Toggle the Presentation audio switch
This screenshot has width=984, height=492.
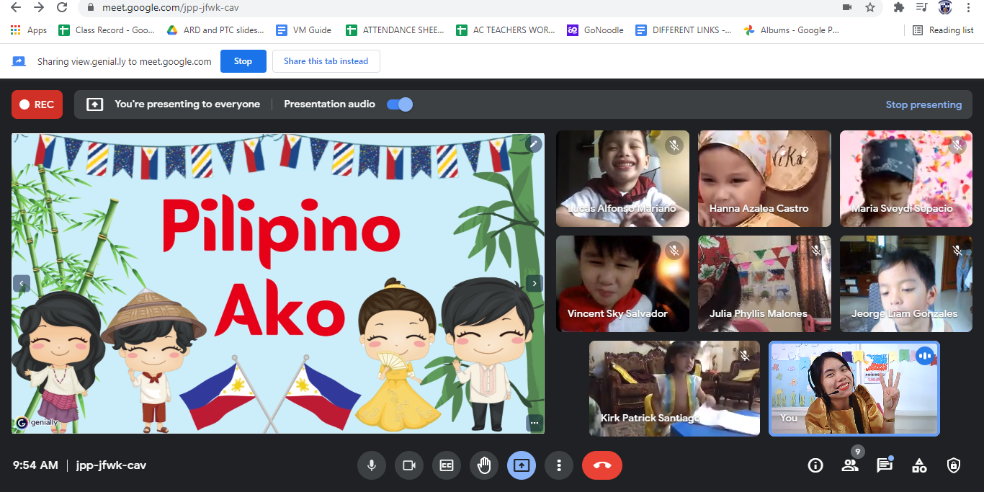click(400, 104)
